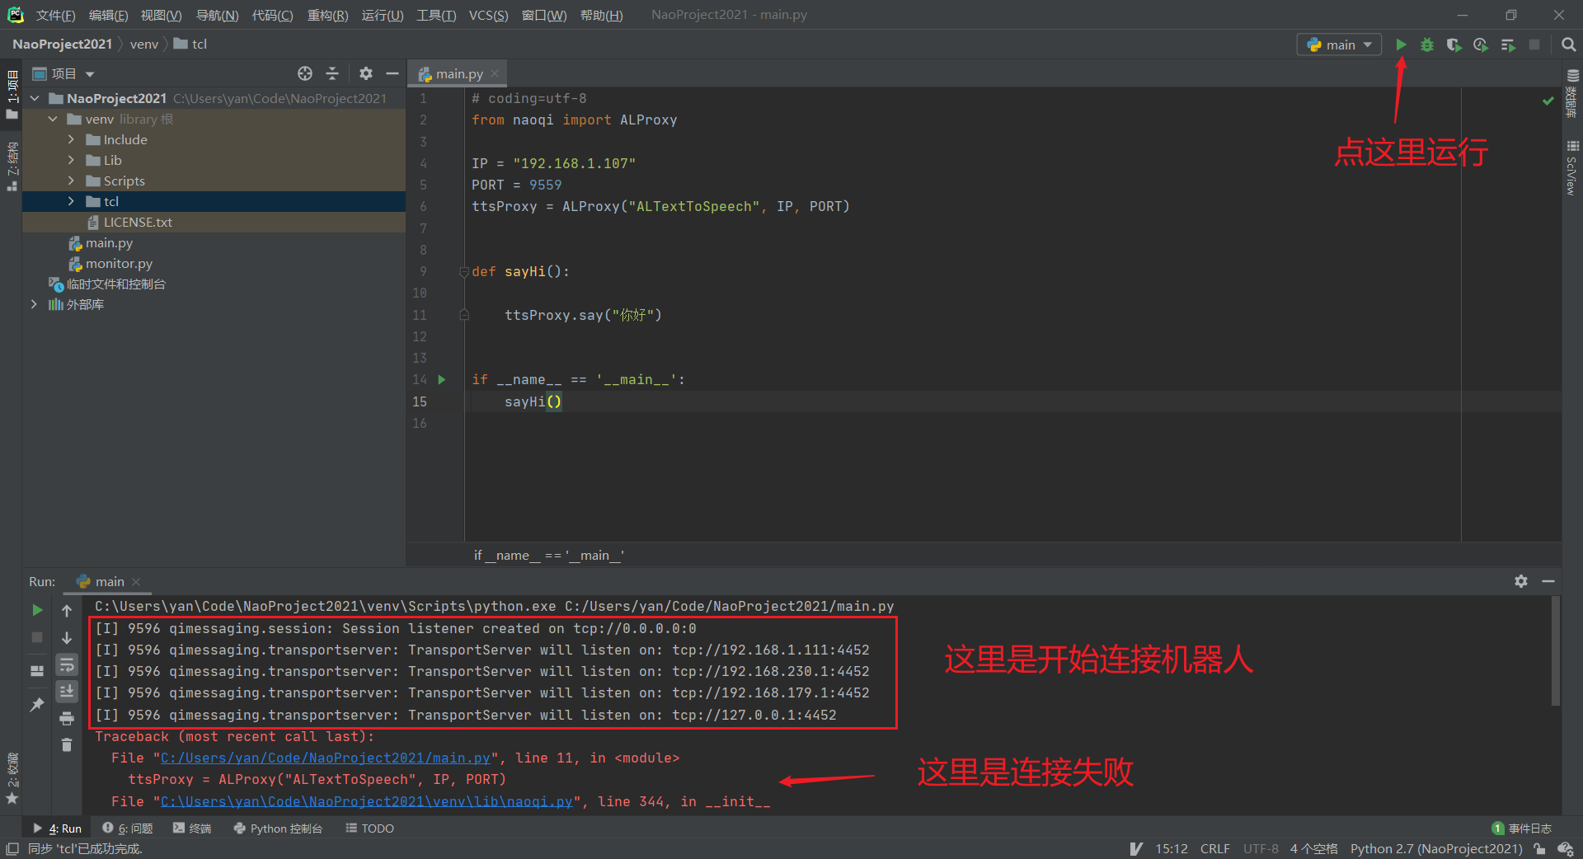The width and height of the screenshot is (1583, 859).
Task: Select LICENSE.txt in the project tree
Action: [138, 222]
